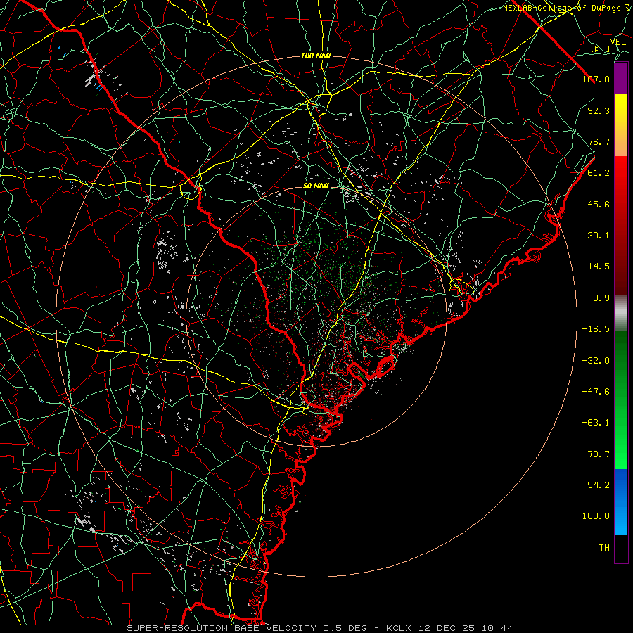
Task: Select the -32.0 velocity scale value
Action: click(596, 360)
